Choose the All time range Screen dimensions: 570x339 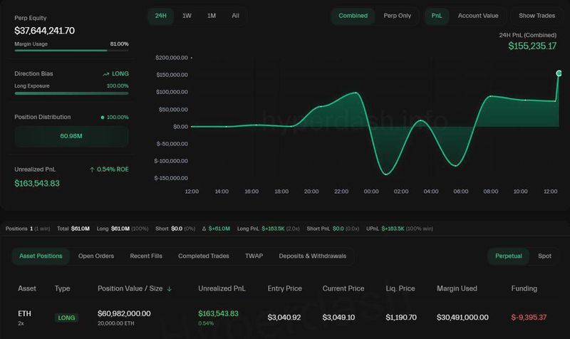pos(235,16)
